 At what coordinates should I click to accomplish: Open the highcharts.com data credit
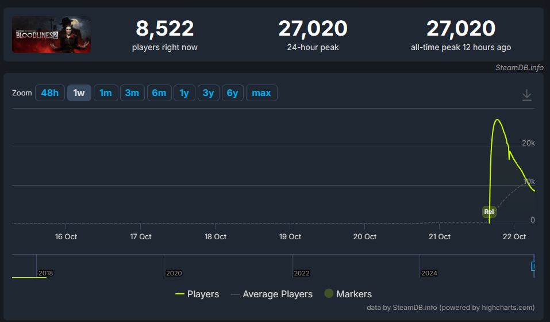pyautogui.click(x=451, y=308)
